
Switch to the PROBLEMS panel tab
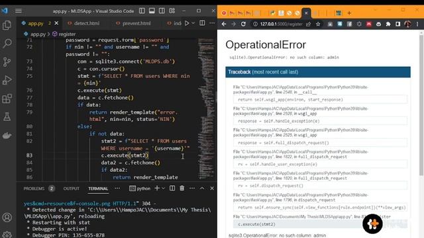[x=34, y=188]
